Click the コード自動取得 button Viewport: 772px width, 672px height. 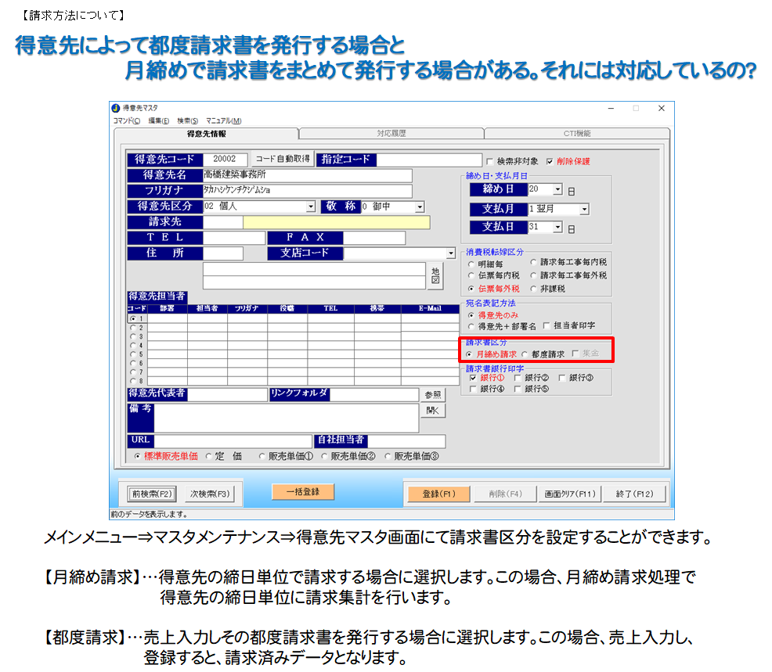[x=282, y=160]
